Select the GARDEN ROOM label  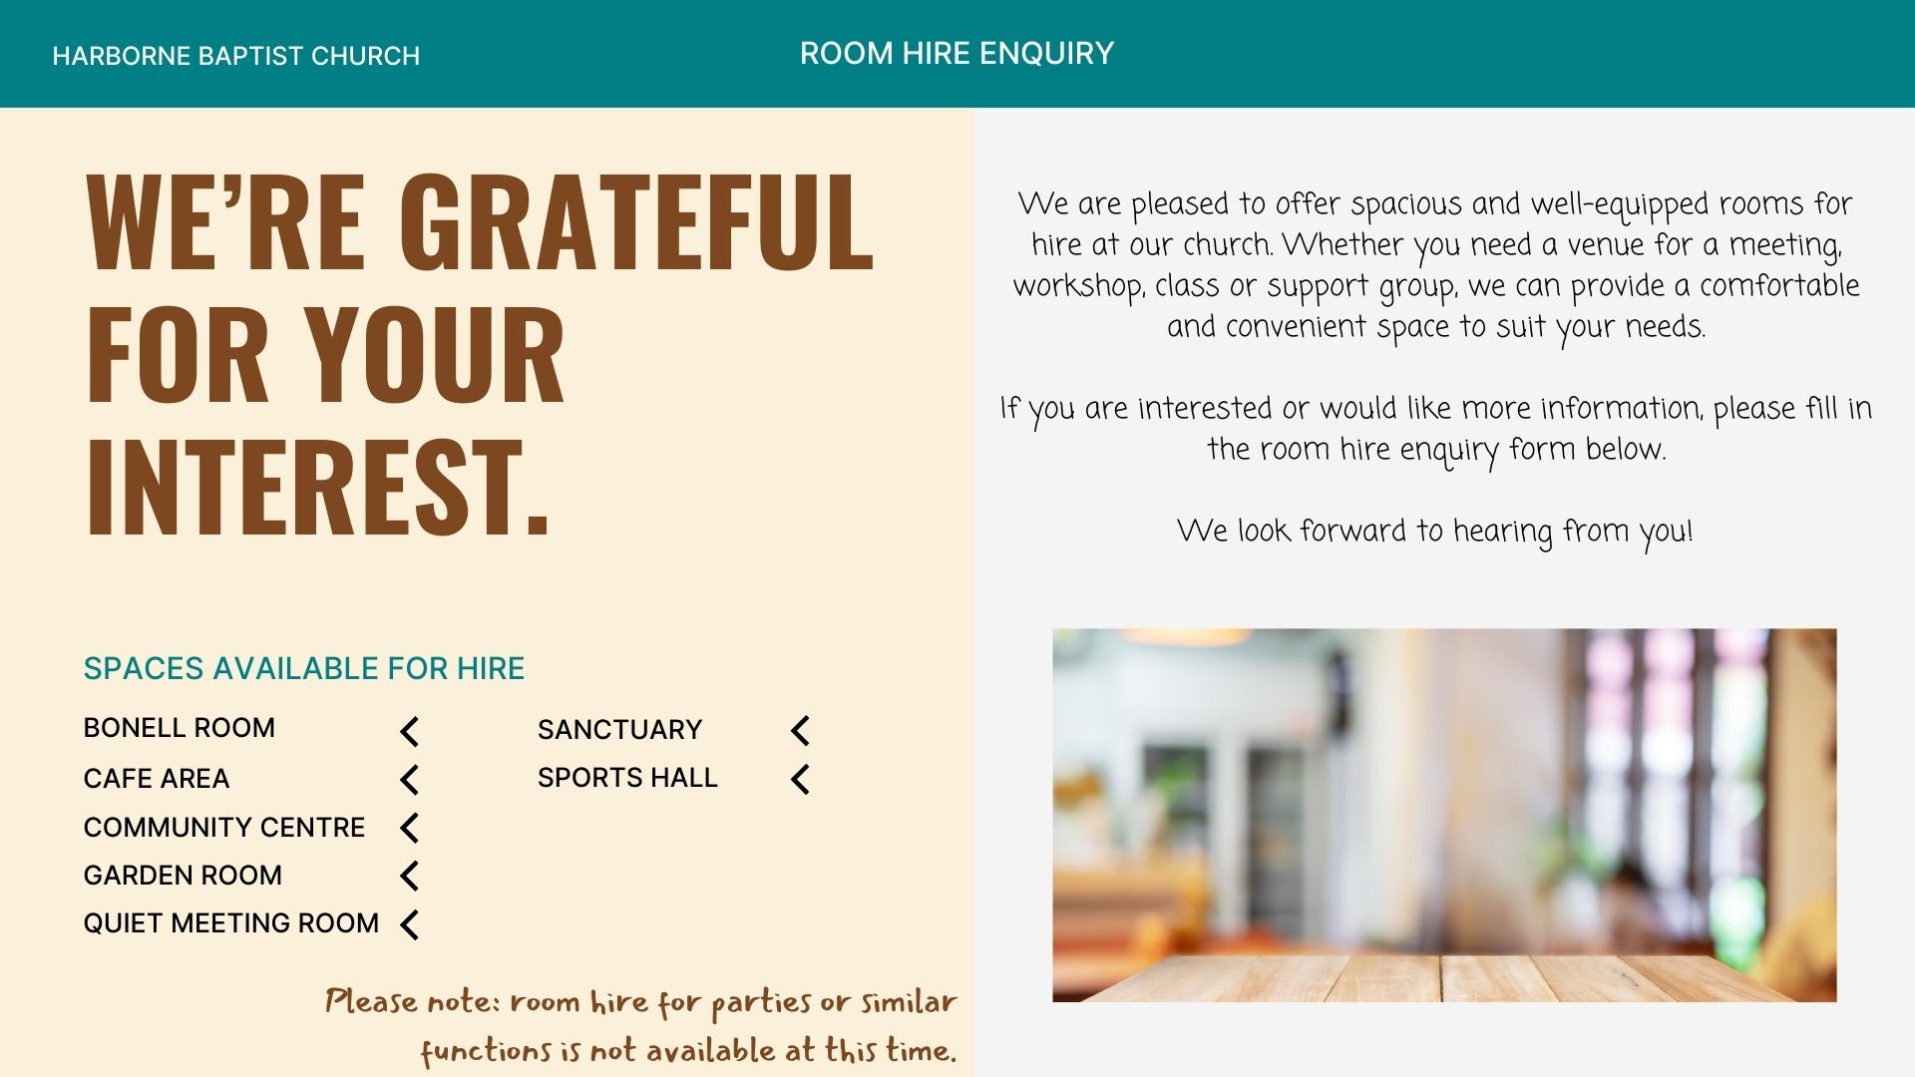click(184, 876)
